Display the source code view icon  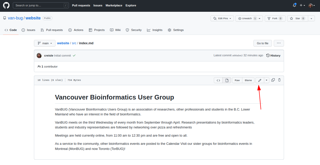(x=218, y=80)
